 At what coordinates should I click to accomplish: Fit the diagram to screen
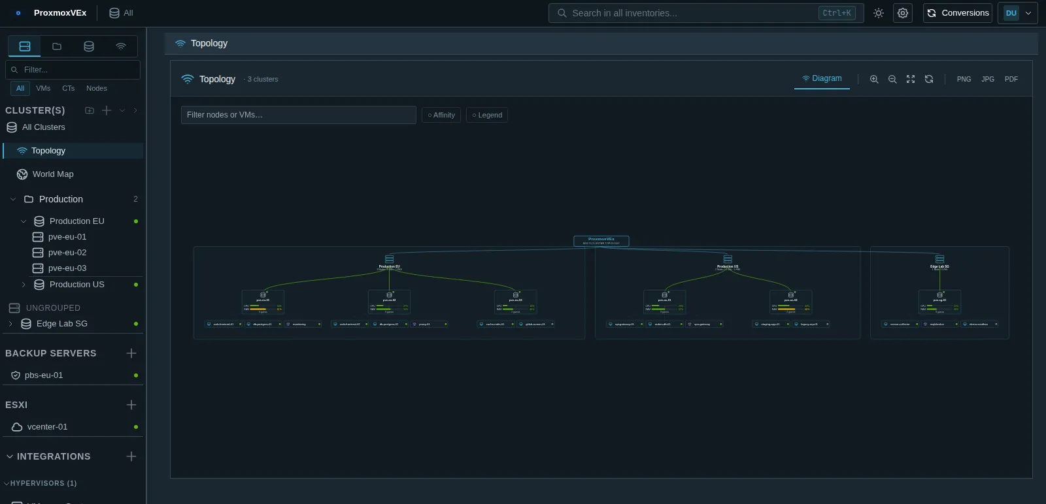(911, 79)
